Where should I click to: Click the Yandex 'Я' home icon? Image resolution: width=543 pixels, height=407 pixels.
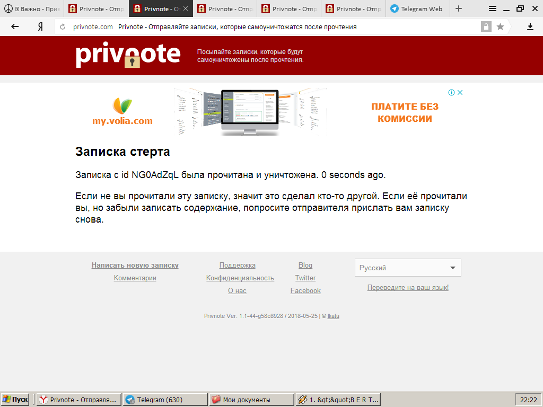[40, 26]
